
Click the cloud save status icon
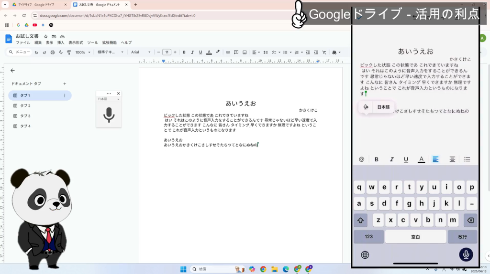[62, 36]
